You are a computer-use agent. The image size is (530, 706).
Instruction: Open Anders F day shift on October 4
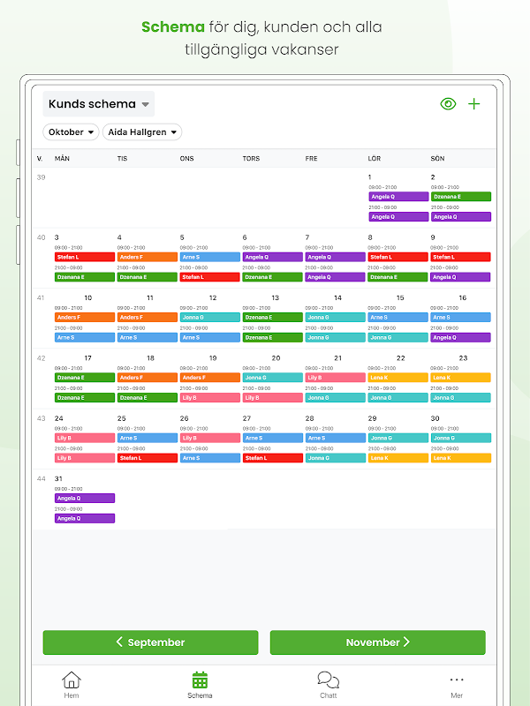[x=148, y=257]
